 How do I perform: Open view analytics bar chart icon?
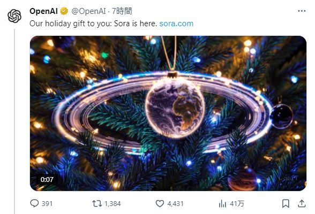222,204
